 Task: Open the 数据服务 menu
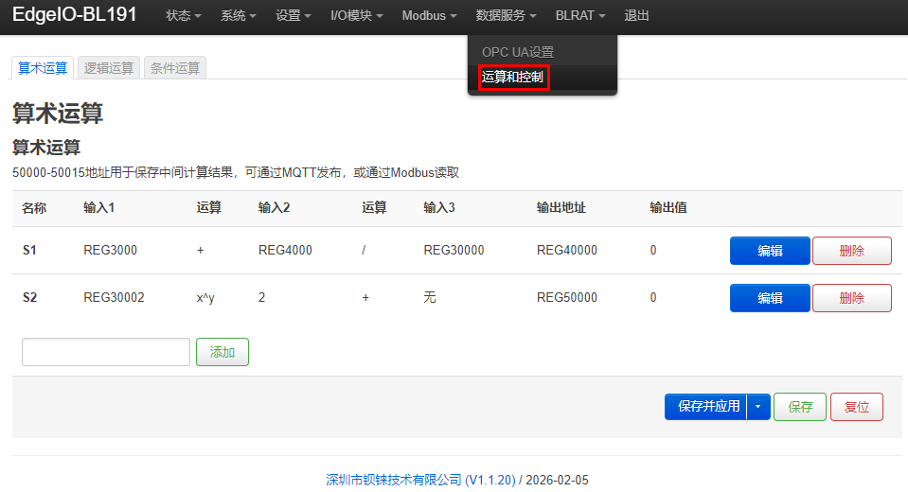click(506, 16)
